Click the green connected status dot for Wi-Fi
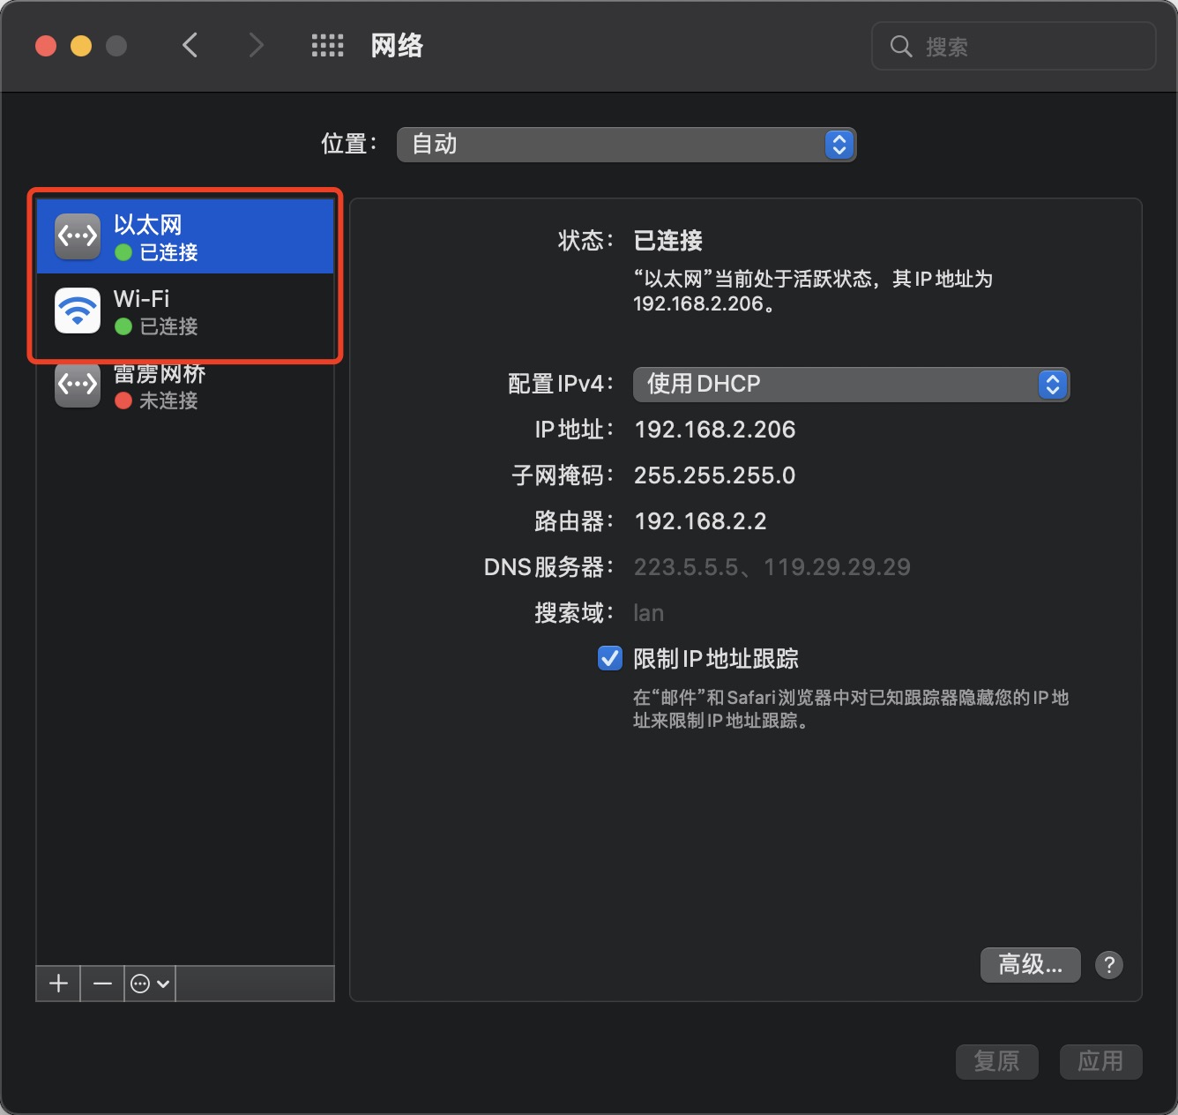Image resolution: width=1178 pixels, height=1115 pixels. pyautogui.click(x=123, y=326)
